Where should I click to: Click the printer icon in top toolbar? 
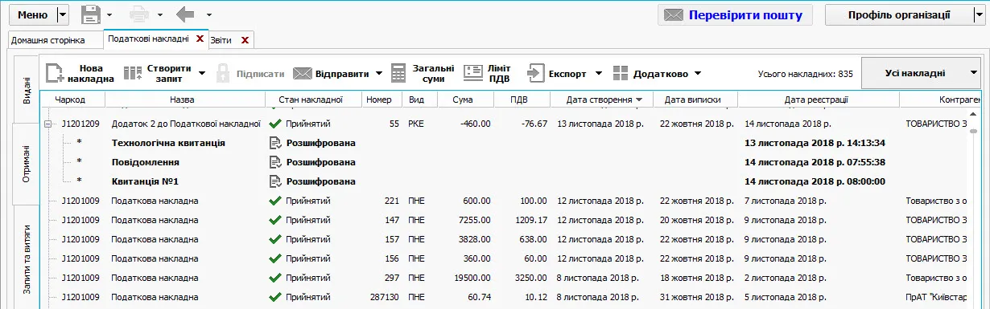pos(140,14)
